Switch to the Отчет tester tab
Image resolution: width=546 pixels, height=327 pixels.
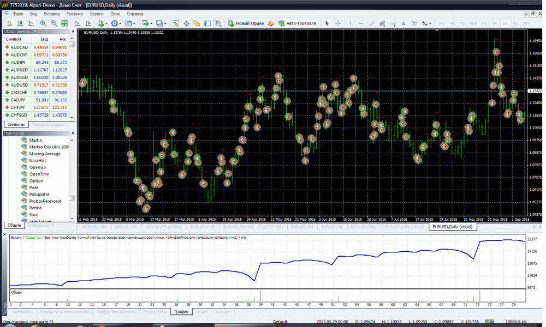coord(201,312)
